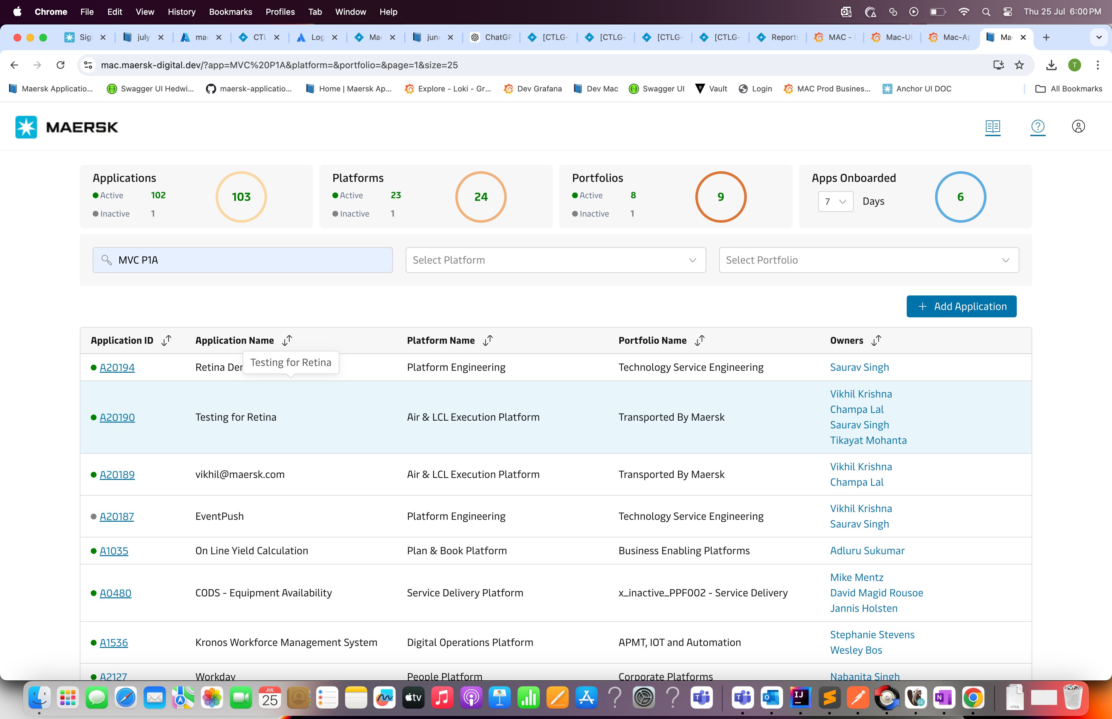Sort by Portfolio Name column icon
Screen dimensions: 1112x719
tap(700, 341)
